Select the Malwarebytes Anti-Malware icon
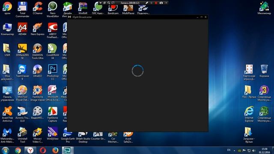 tap(7, 135)
